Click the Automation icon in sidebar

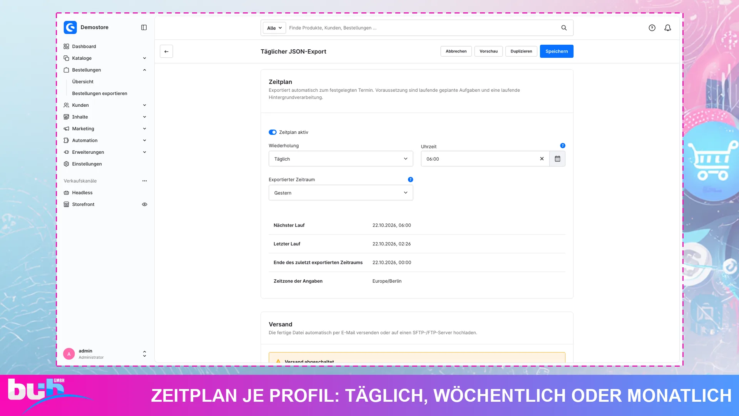click(x=66, y=140)
